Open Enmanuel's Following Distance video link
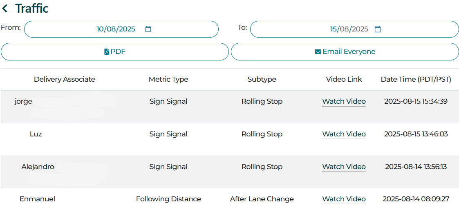 [344, 199]
